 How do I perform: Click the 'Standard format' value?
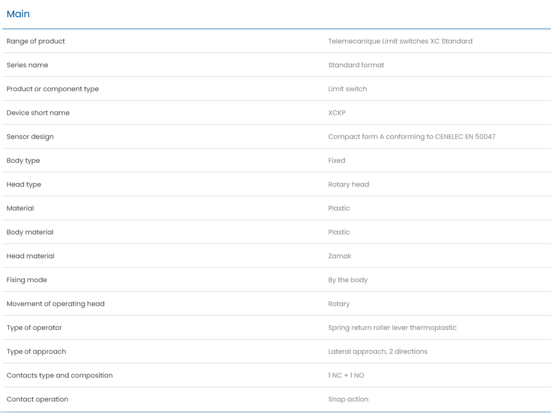[x=356, y=65]
